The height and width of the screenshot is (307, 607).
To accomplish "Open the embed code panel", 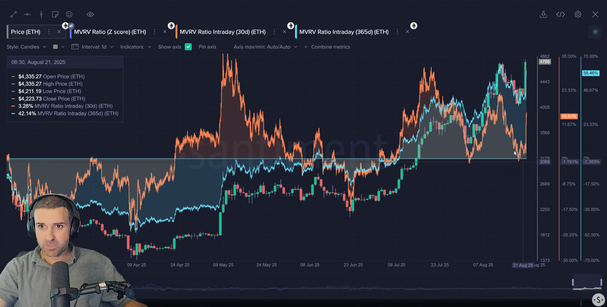I will pos(560,14).
